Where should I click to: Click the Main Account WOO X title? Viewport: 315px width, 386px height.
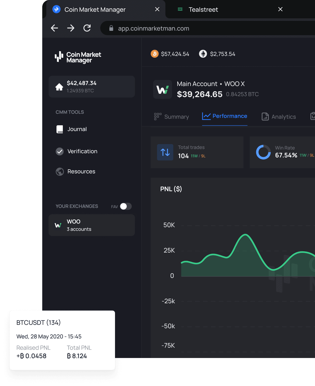pos(211,84)
